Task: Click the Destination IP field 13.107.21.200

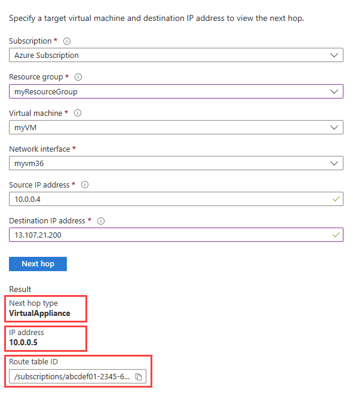Action: pyautogui.click(x=176, y=235)
